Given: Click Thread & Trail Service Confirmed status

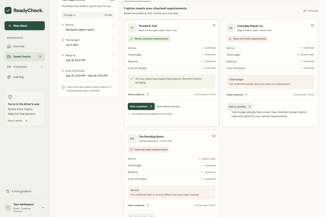Looking at the screenshot, I should pyautogui.click(x=208, y=48).
